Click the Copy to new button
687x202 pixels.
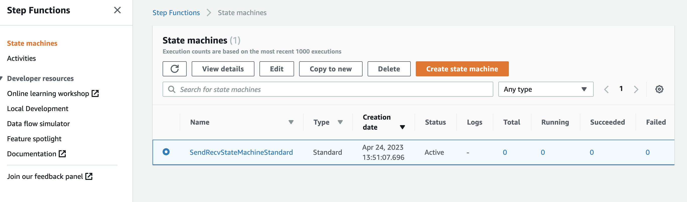[x=330, y=69]
